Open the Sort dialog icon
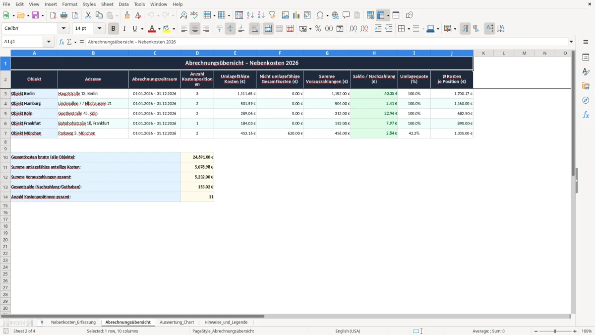The width and height of the screenshot is (595, 335). point(239,15)
